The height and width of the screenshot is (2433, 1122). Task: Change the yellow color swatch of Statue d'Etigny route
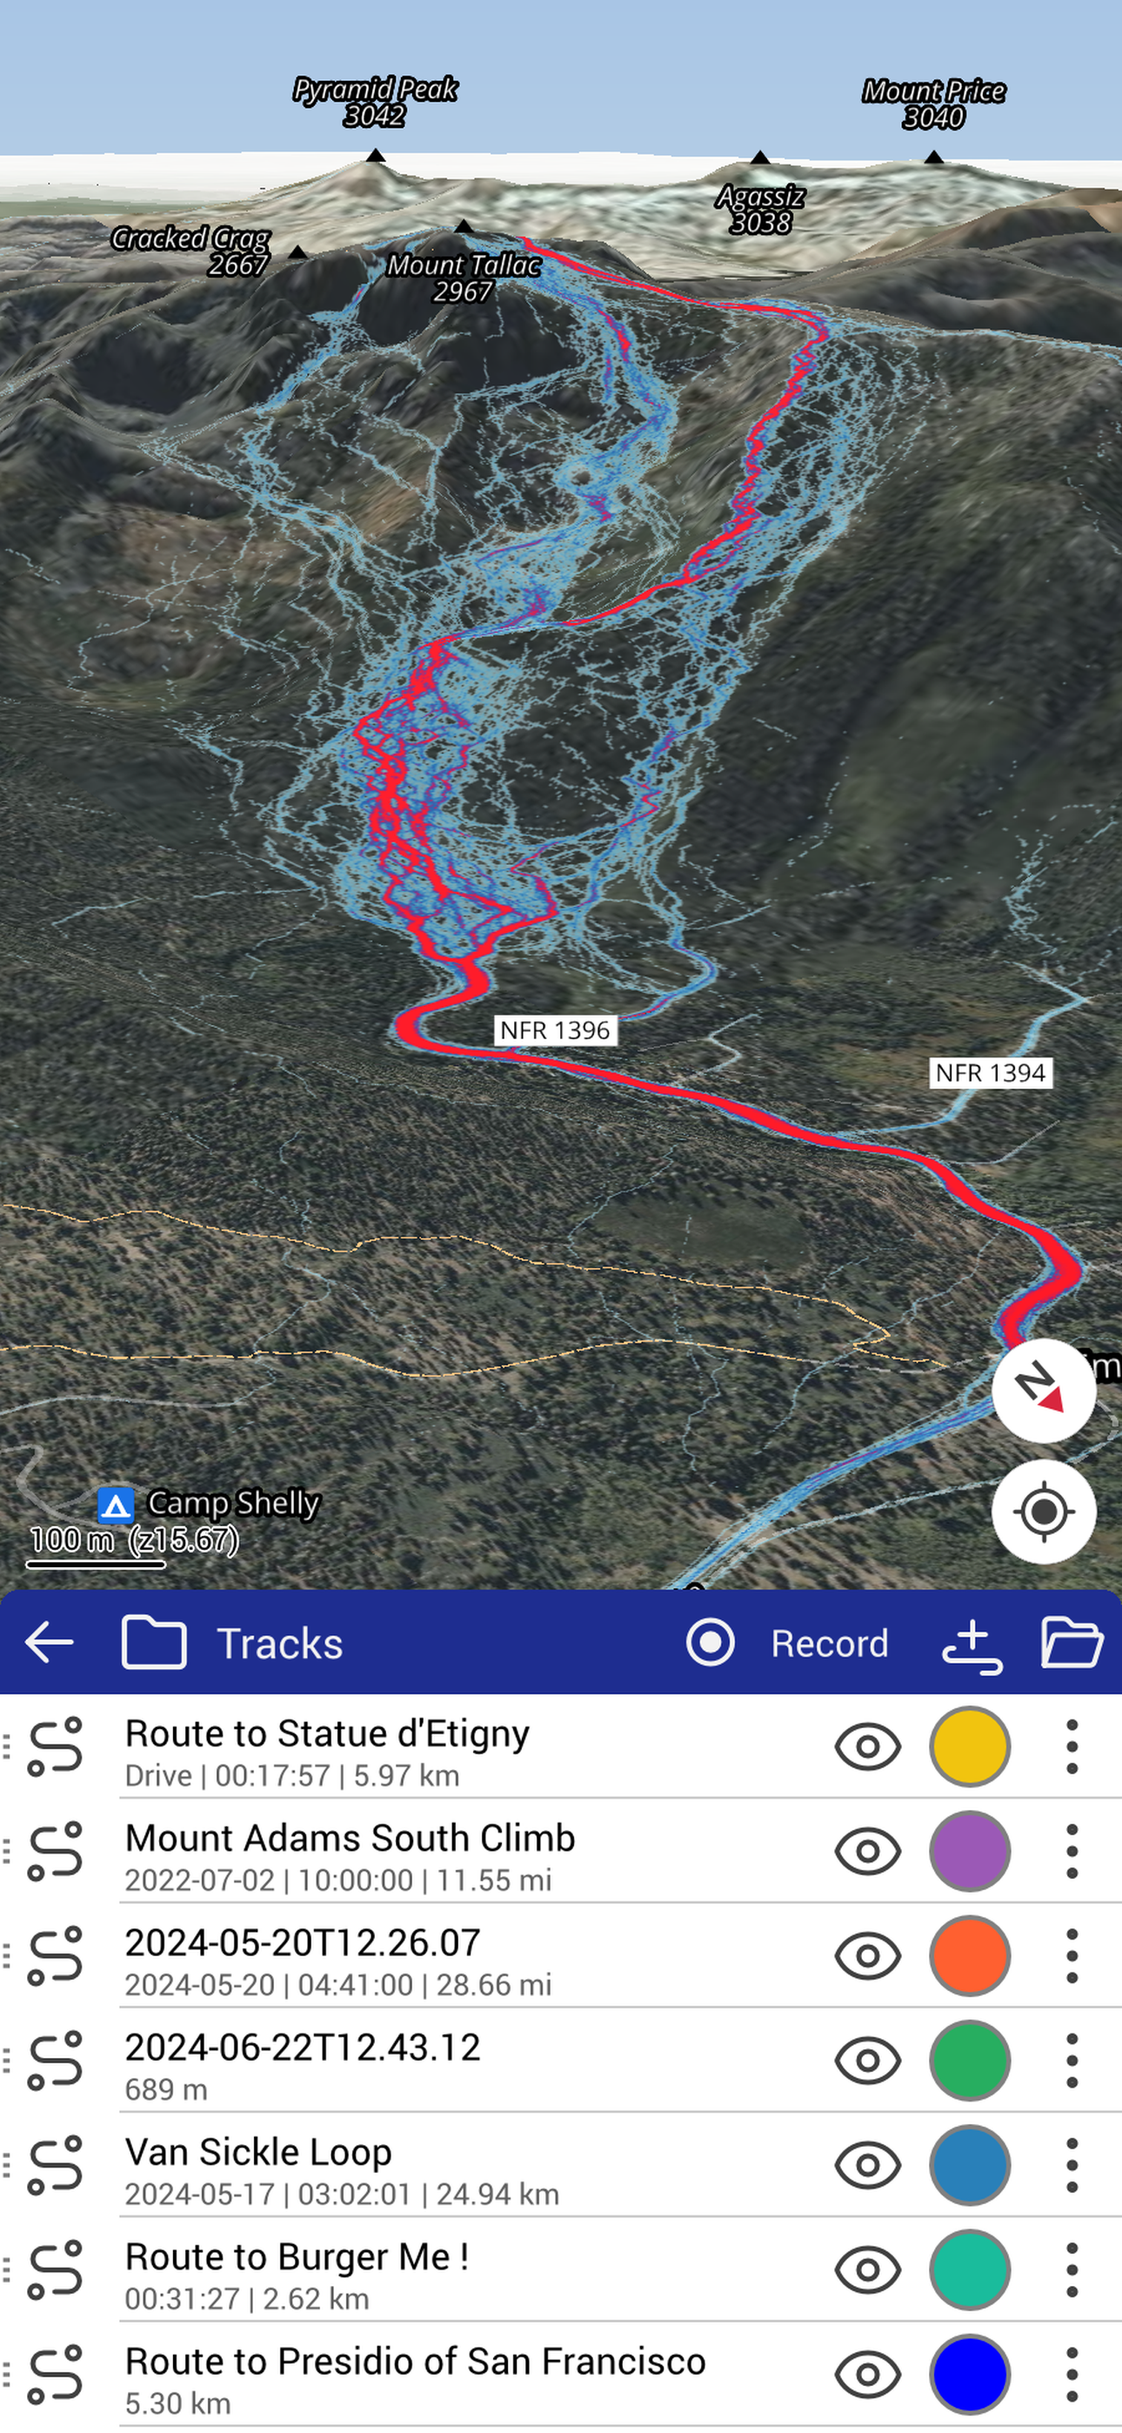[x=970, y=1746]
